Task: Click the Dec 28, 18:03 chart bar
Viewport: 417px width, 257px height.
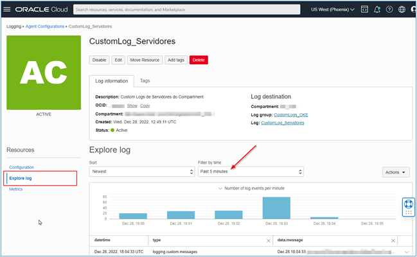Action: [276, 208]
